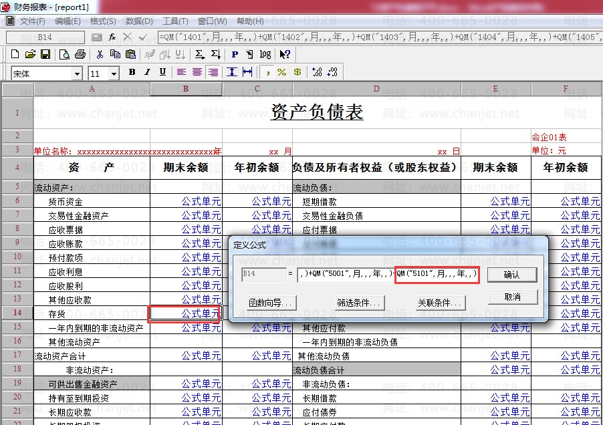Click the log toolbar icon
Viewport: 603px width, 425px height.
coord(265,54)
